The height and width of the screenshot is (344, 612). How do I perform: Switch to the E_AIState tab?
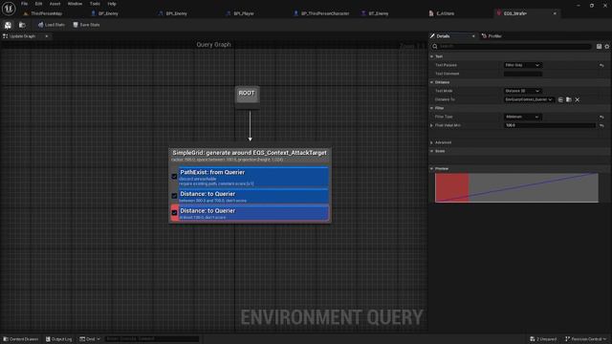coord(445,13)
